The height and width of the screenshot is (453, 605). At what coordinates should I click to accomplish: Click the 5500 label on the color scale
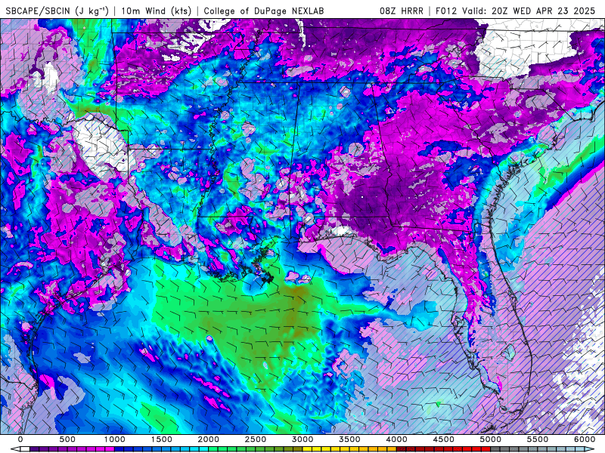(x=538, y=439)
